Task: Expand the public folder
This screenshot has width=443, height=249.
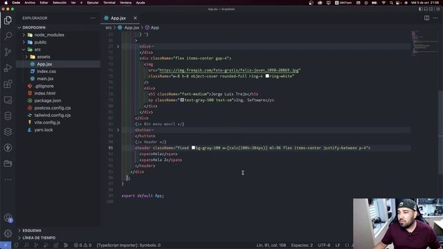Action: [x=24, y=42]
